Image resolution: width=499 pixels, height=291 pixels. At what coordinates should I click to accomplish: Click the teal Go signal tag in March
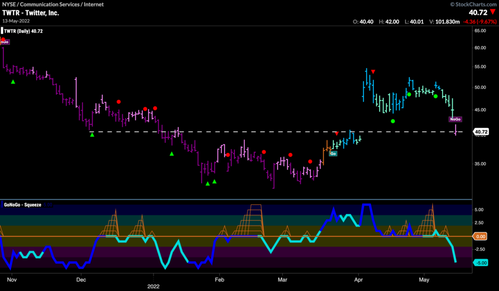point(333,154)
